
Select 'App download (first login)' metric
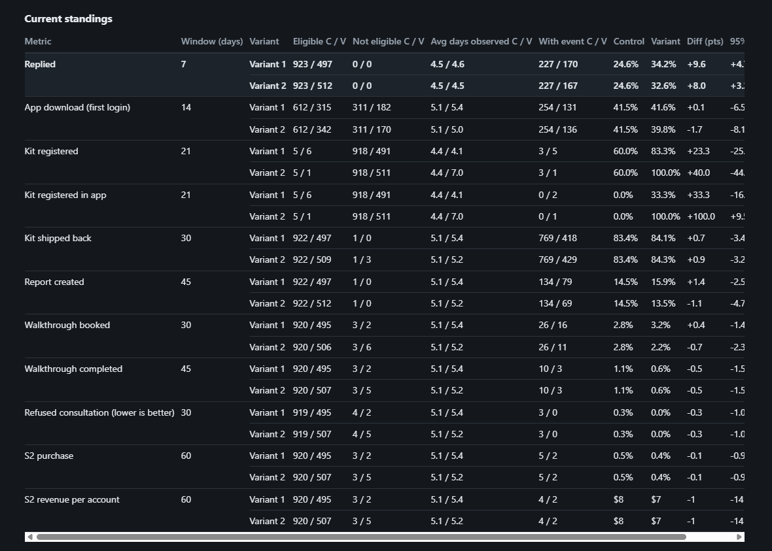point(77,107)
